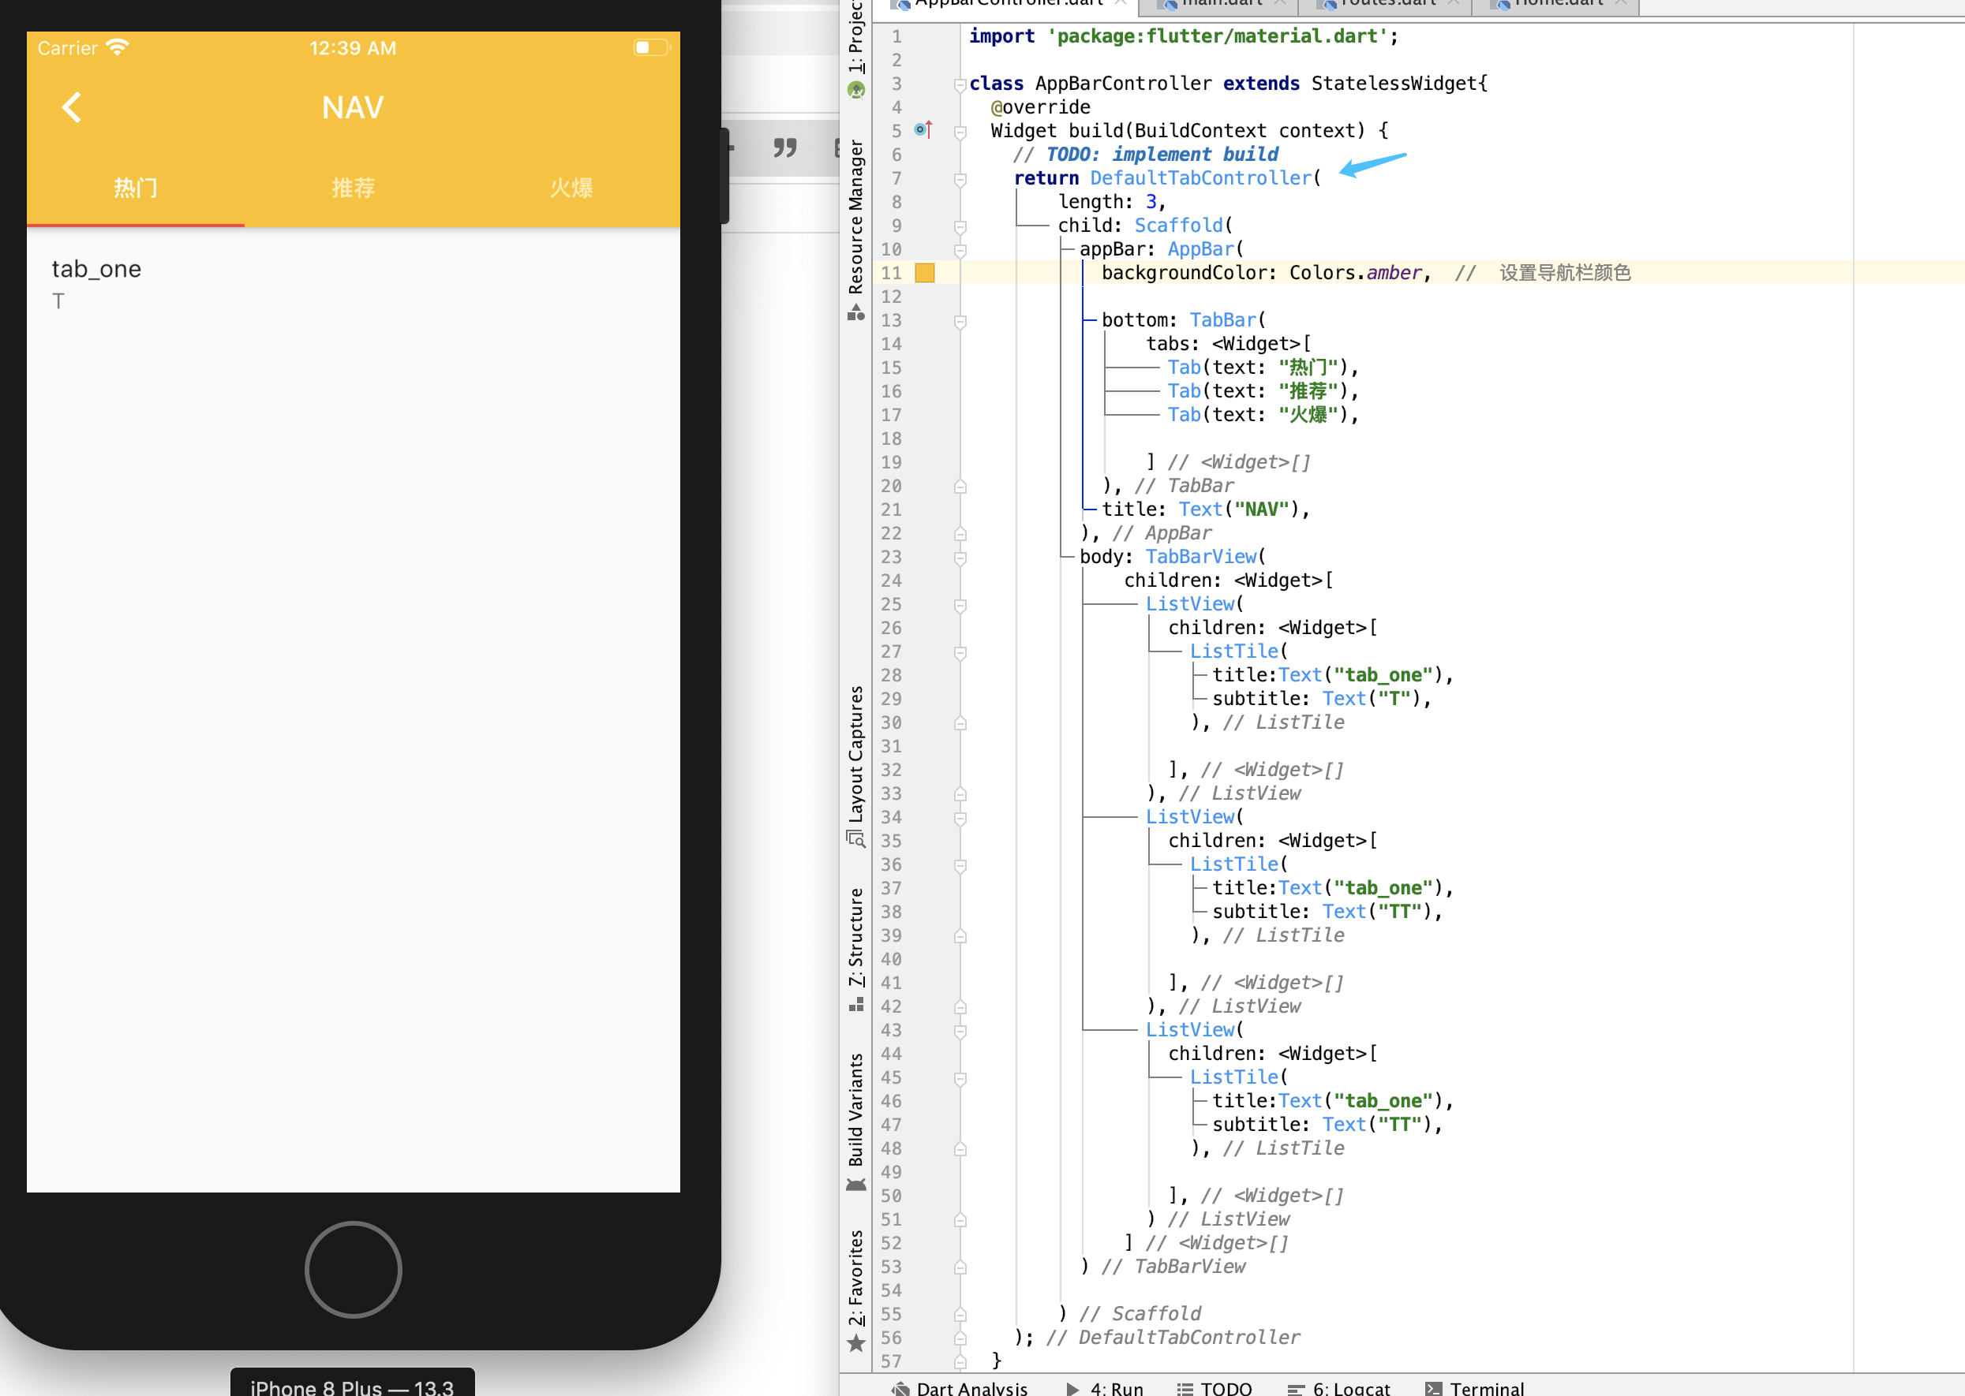Switch to the 推荐 tab in simulator
This screenshot has height=1396, width=1965.
pos(353,188)
